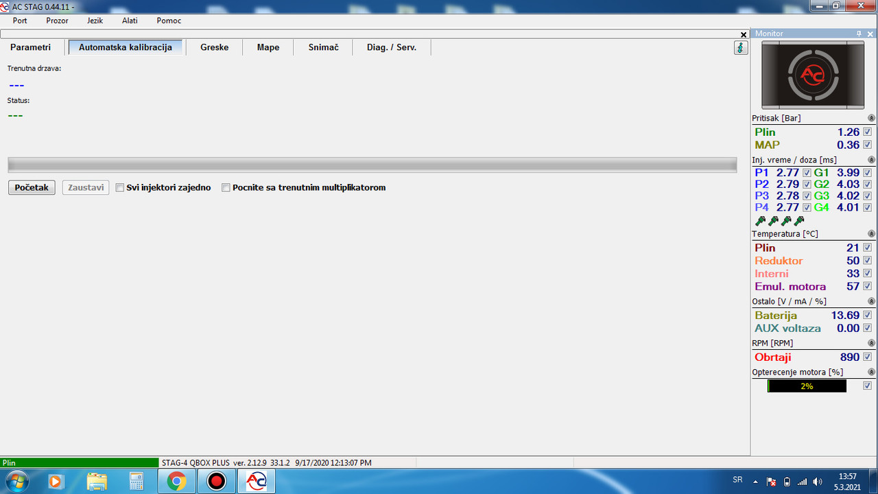Click the green info icon beside tabs

tap(741, 47)
